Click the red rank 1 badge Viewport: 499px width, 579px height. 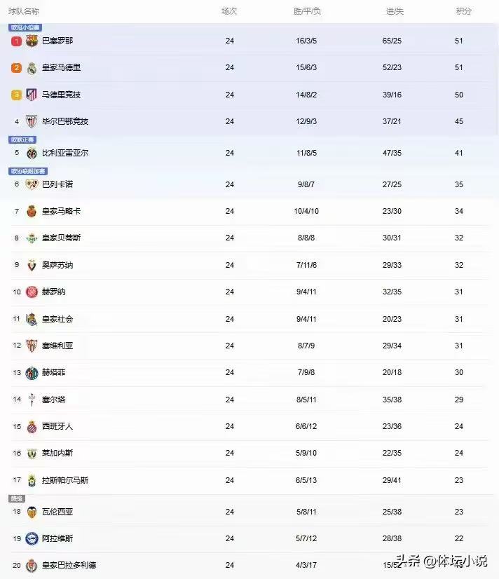click(16, 41)
